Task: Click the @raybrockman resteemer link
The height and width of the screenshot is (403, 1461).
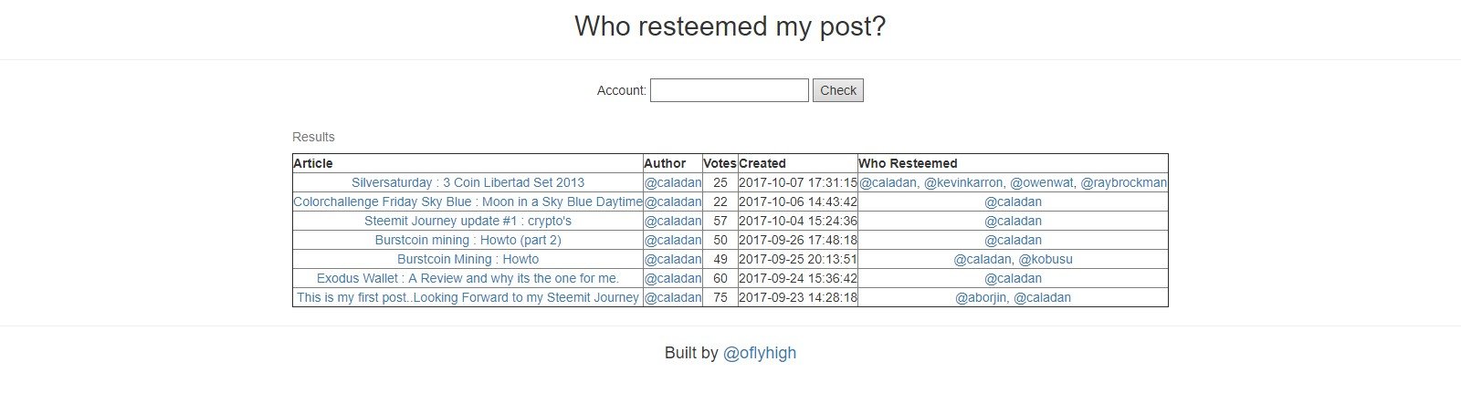Action: [1123, 182]
